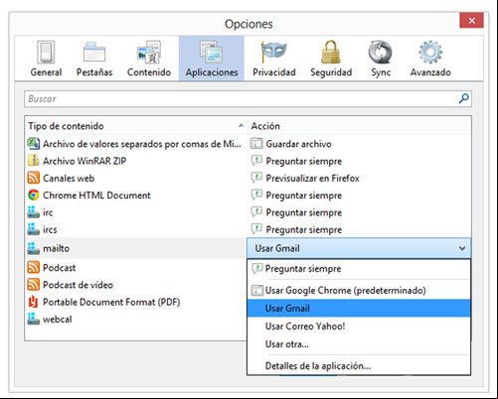Click the Chrome HTML Document icon

tap(33, 195)
